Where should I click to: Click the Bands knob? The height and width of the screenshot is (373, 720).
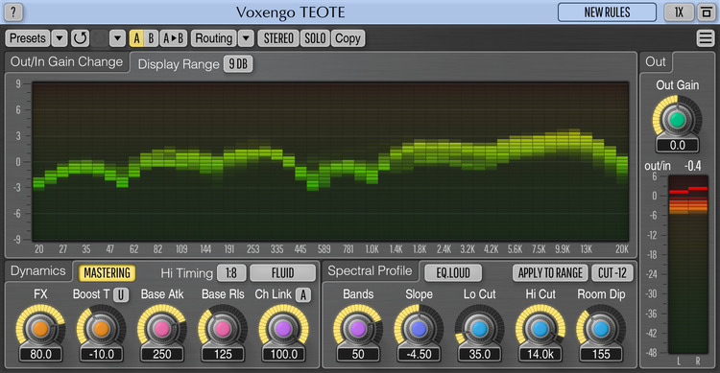[358, 329]
